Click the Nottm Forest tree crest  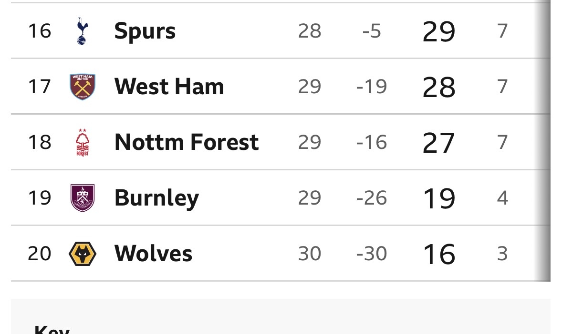pos(83,143)
